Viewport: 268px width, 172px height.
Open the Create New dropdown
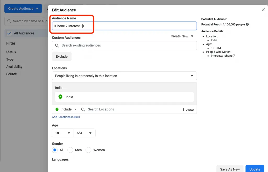pos(182,36)
